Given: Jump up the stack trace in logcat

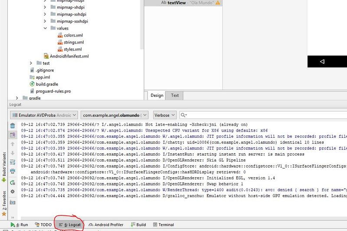Looking at the screenshot, I should point(13,144).
